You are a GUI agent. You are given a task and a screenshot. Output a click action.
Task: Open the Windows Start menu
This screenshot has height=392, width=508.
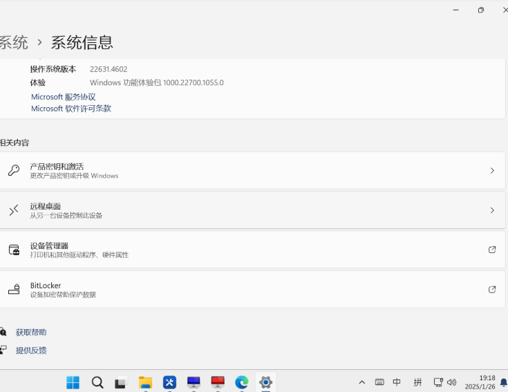(x=73, y=382)
